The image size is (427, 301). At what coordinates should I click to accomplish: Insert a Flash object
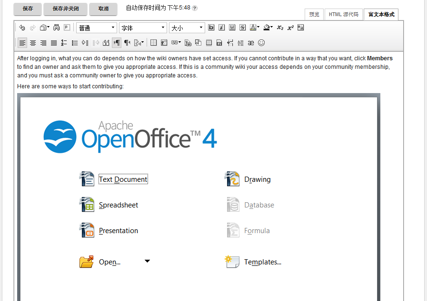219,43
